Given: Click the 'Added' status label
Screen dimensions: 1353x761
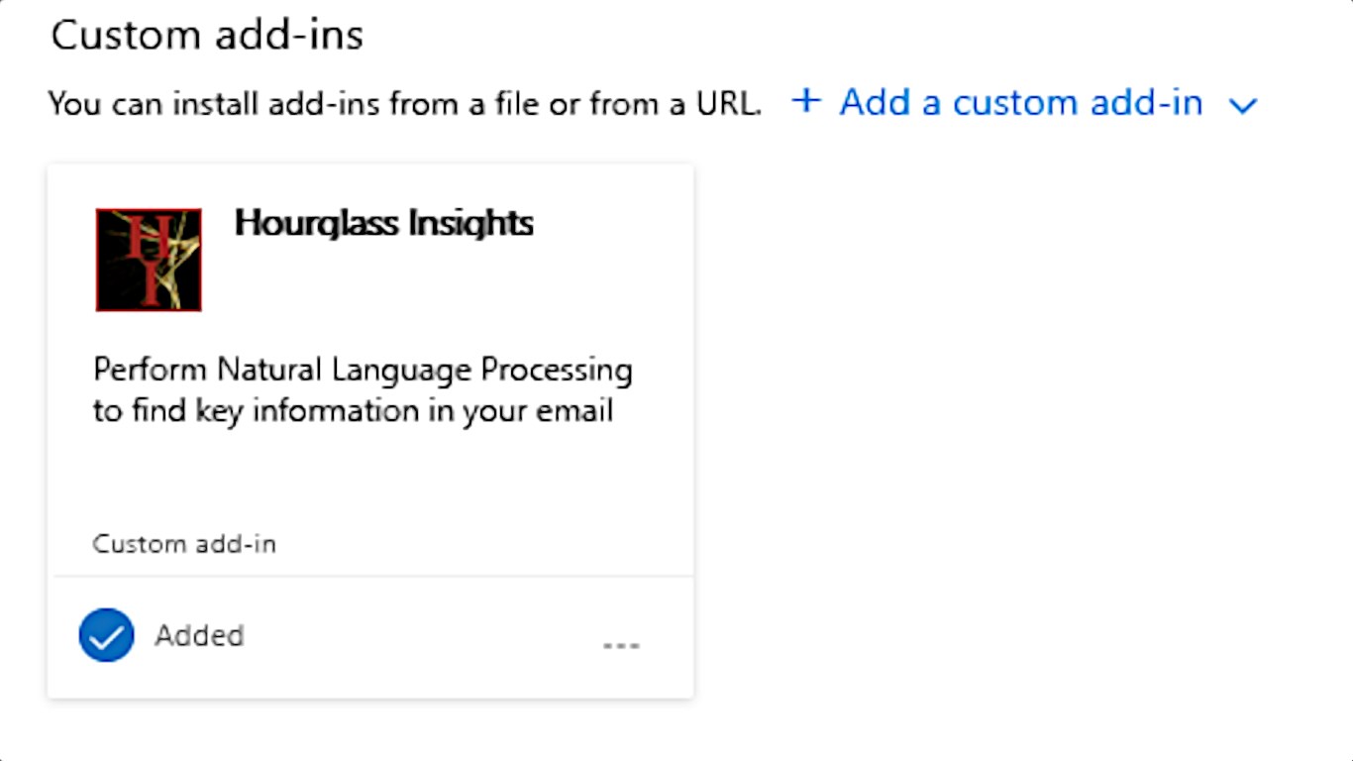Looking at the screenshot, I should [x=199, y=635].
